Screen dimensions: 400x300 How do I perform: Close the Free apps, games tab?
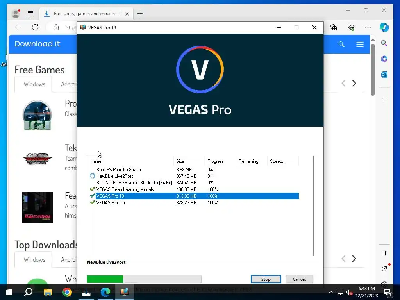[x=127, y=14]
